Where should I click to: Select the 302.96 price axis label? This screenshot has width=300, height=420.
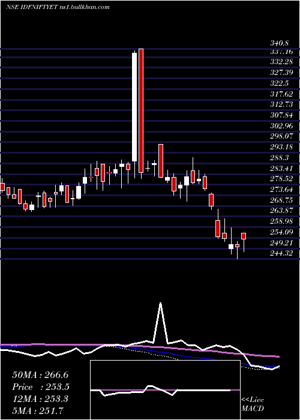[x=281, y=126]
